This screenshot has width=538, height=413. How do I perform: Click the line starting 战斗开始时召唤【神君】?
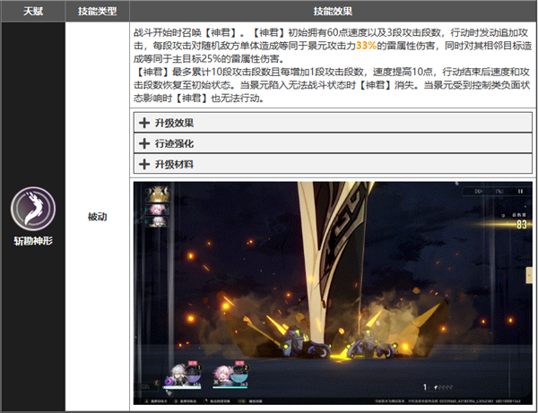click(331, 32)
